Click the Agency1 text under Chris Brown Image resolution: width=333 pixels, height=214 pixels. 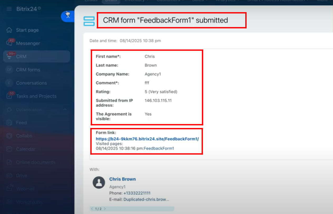117,187
